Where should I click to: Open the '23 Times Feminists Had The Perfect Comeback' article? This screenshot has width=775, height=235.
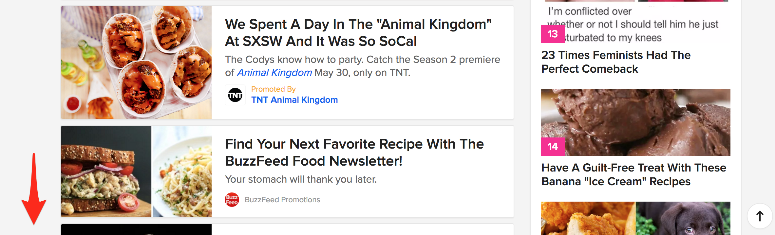[x=616, y=62]
